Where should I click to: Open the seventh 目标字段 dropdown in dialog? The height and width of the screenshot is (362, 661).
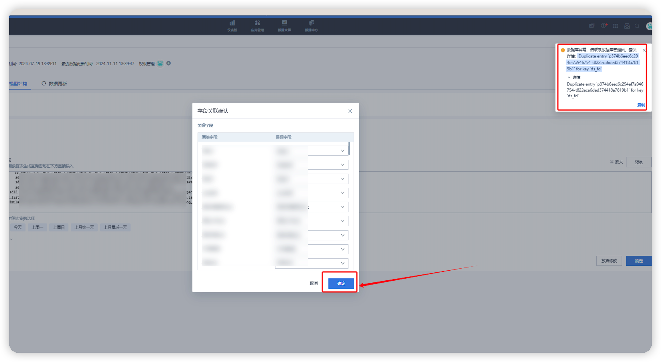coord(312,235)
